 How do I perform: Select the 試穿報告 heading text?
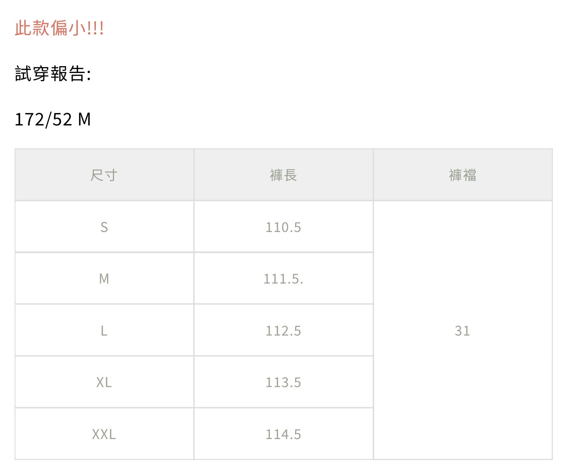(50, 74)
